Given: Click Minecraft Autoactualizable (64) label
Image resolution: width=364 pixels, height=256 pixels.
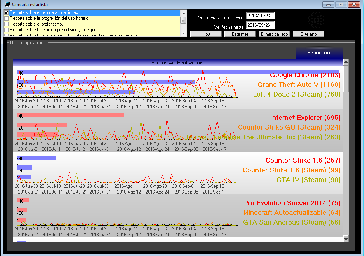Looking at the screenshot, I should click(x=292, y=213).
